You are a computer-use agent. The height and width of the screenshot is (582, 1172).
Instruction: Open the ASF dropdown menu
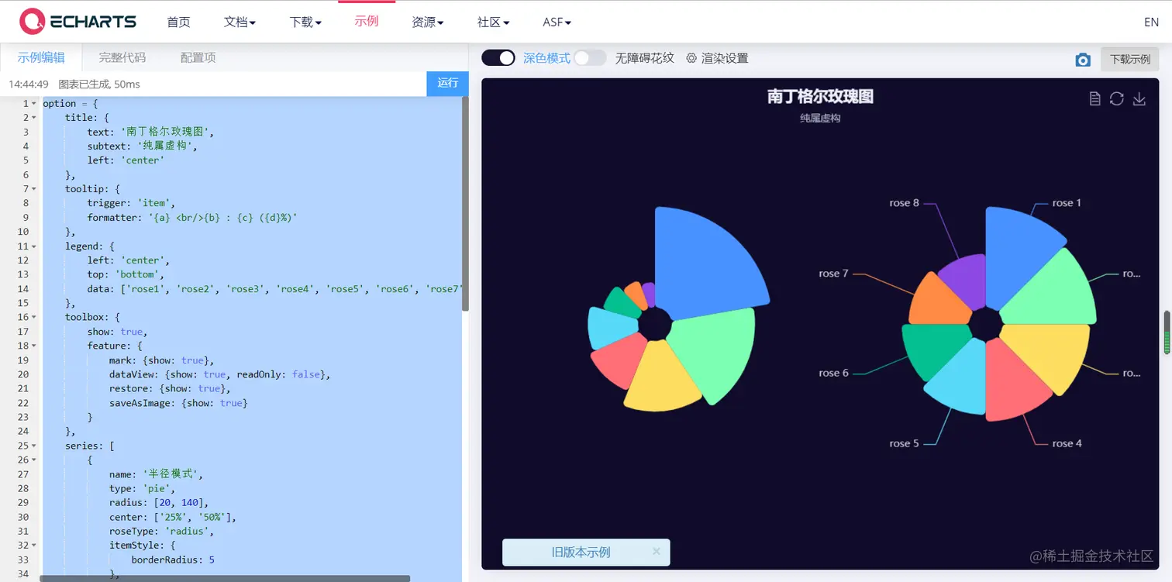(557, 22)
